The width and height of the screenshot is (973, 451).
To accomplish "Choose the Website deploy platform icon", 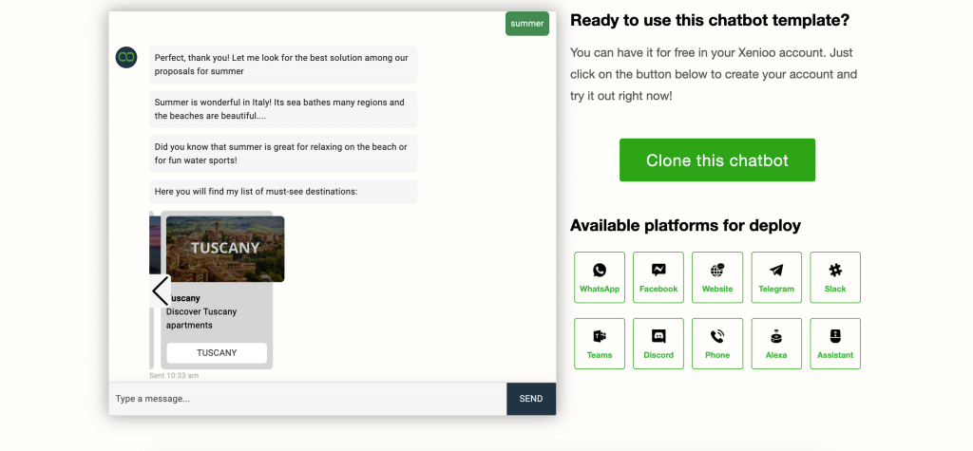I will click(717, 277).
